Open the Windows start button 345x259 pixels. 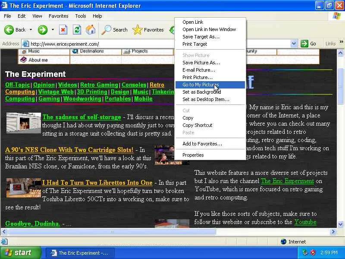20,253
